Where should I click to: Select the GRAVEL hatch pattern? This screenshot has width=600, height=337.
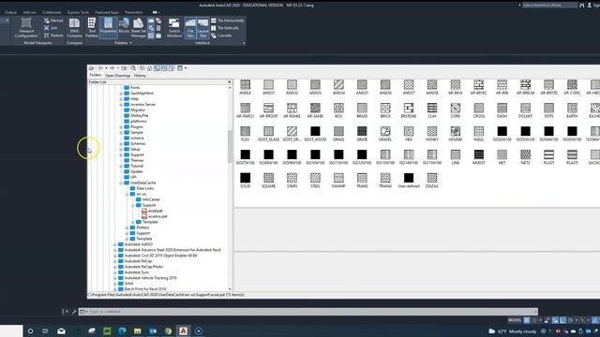click(385, 134)
